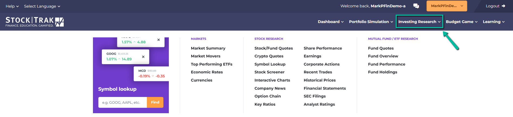This screenshot has width=513, height=117.
Task: Dismiss the GOOG quote card
Action: point(143,57)
